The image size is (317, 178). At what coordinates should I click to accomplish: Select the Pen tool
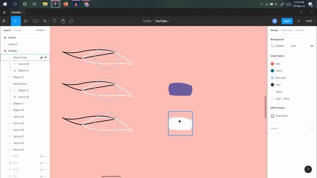click(45, 21)
